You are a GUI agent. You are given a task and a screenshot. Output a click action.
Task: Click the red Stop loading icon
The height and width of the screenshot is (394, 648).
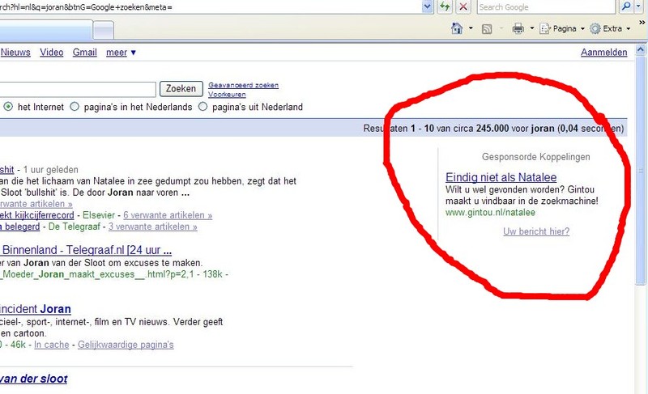tap(463, 6)
